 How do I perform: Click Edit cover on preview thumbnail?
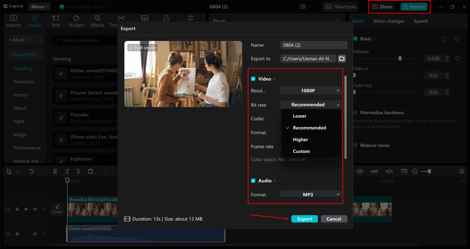142,48
